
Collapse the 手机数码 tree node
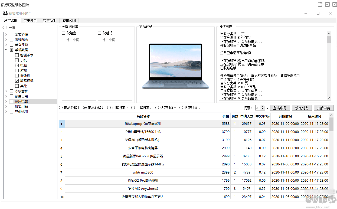tap(6, 50)
